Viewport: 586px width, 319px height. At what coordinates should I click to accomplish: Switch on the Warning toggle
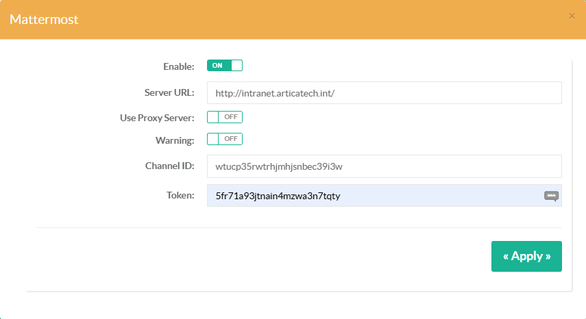click(225, 139)
